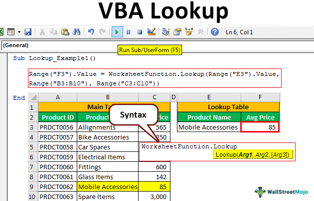Screen dimensions: 314x201
Task: Open the dropdown arrow beside the Excel icon
Action: coord(19,32)
